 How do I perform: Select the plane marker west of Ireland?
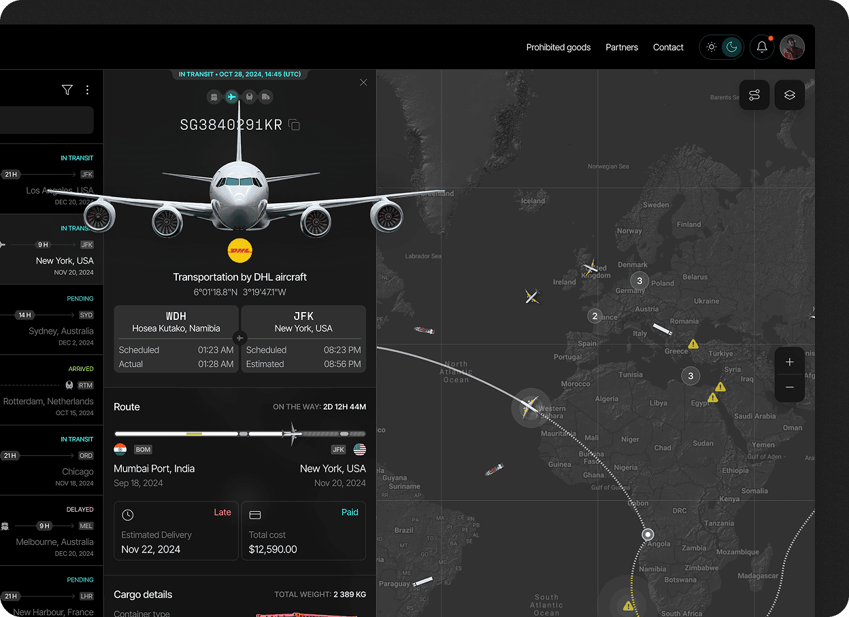pyautogui.click(x=532, y=296)
